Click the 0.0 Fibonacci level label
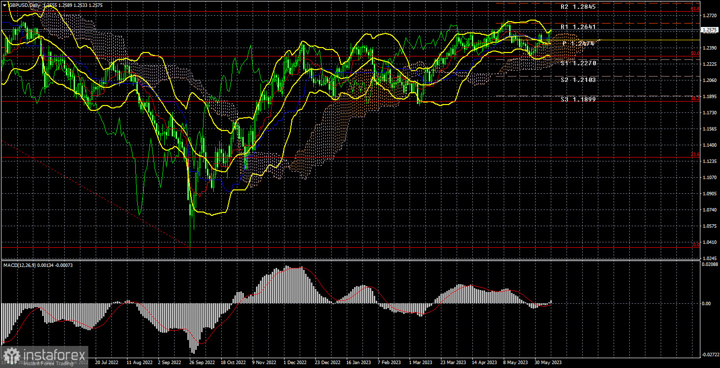 pyautogui.click(x=696, y=244)
